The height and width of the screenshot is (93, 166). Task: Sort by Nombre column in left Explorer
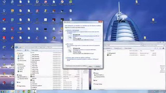[32, 52]
